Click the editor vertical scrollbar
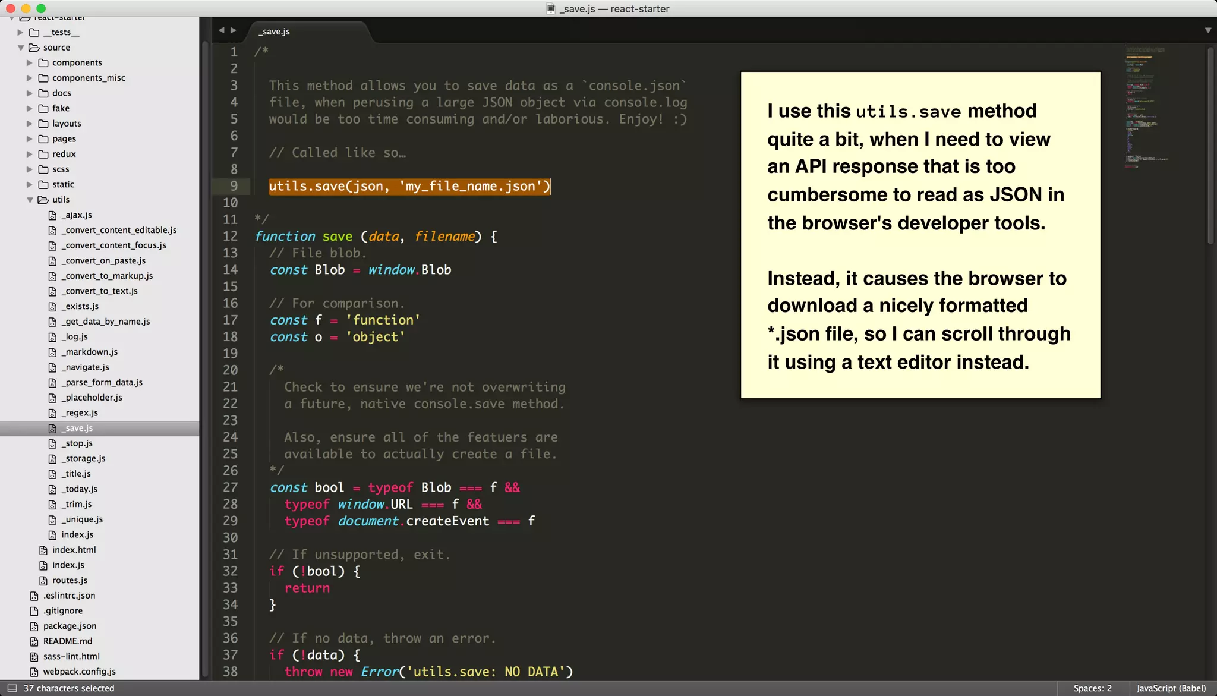The image size is (1217, 696). [x=1210, y=146]
